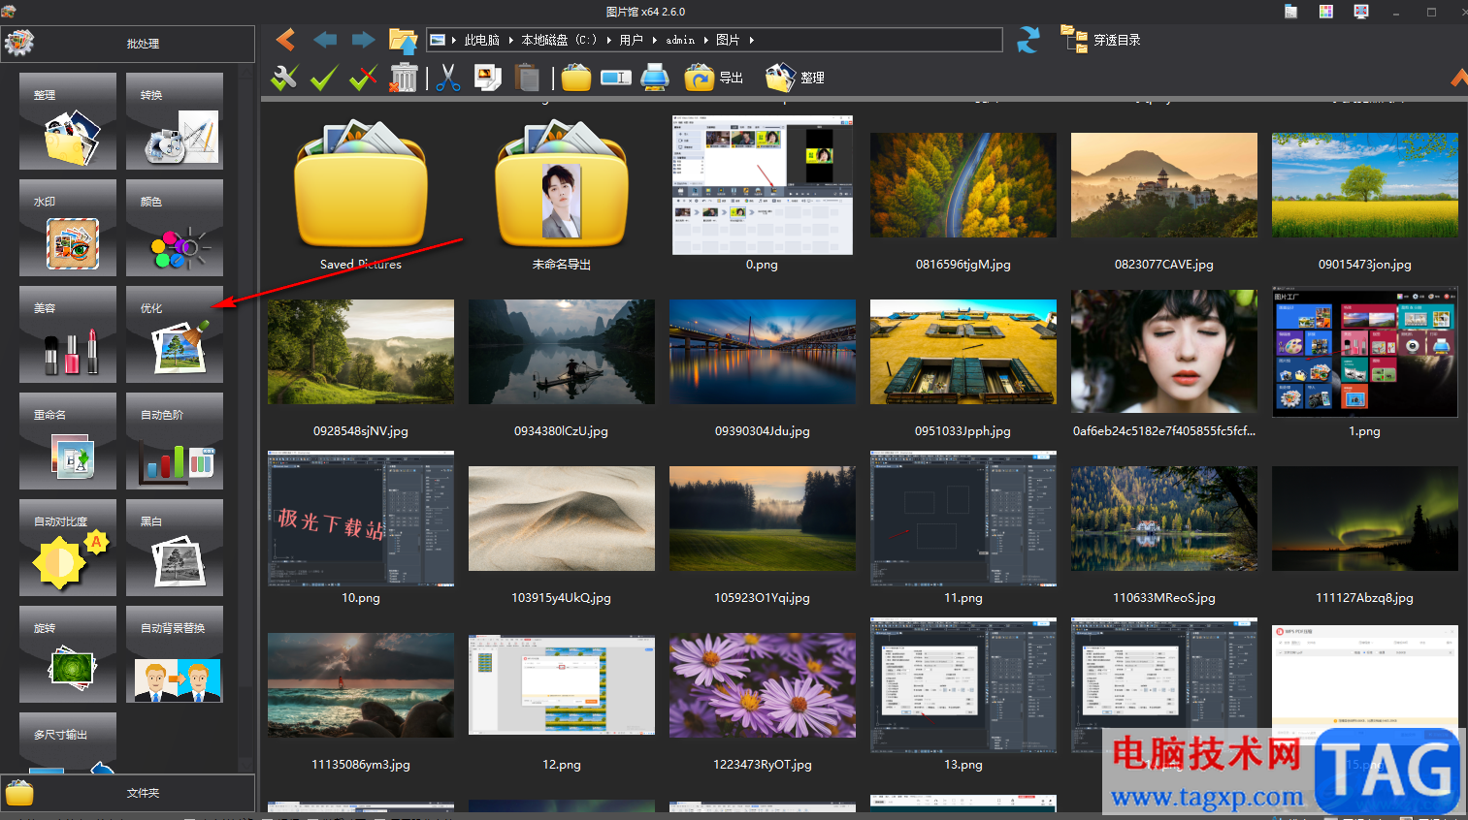The width and height of the screenshot is (1468, 820).
Task: Open the 整理 organize tool in batch panel
Action: click(x=68, y=121)
